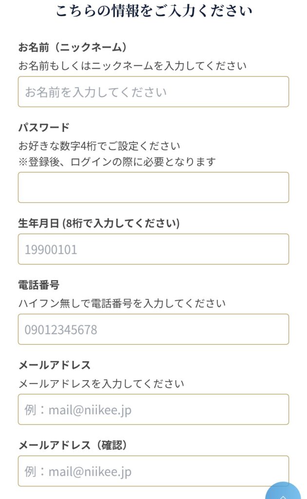Click into the empty パスワード field
The height and width of the screenshot is (499, 307).
153,187
